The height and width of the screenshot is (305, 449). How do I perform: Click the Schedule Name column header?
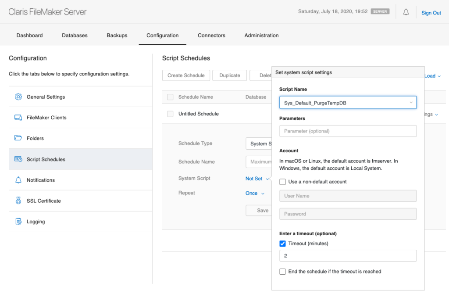(x=196, y=97)
